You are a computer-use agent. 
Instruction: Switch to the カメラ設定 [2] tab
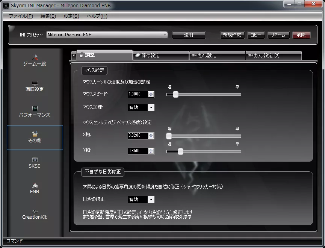pos(274,56)
